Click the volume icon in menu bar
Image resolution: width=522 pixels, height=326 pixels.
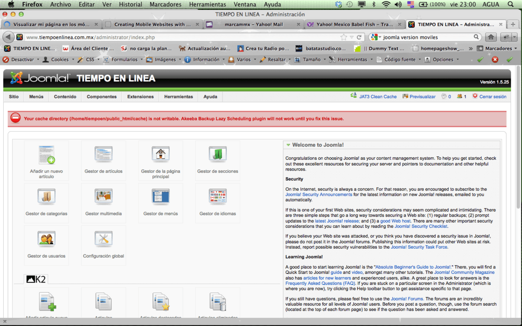(398, 4)
